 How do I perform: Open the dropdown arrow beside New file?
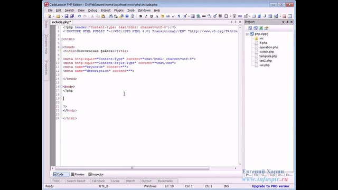coord(53,16)
